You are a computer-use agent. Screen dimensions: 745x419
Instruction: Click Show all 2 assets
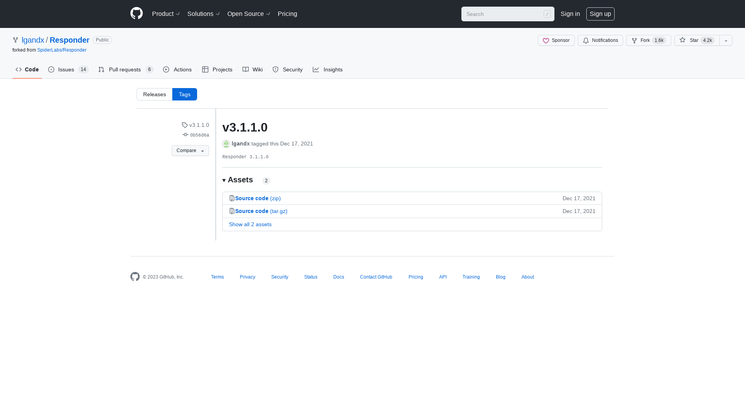click(250, 224)
